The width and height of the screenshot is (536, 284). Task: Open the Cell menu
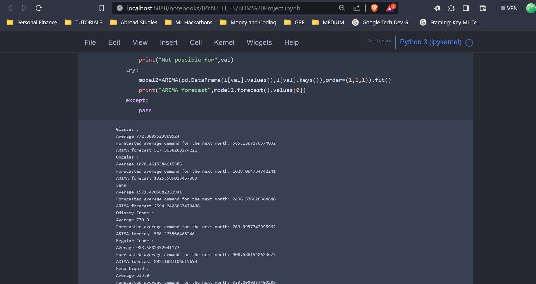[196, 43]
